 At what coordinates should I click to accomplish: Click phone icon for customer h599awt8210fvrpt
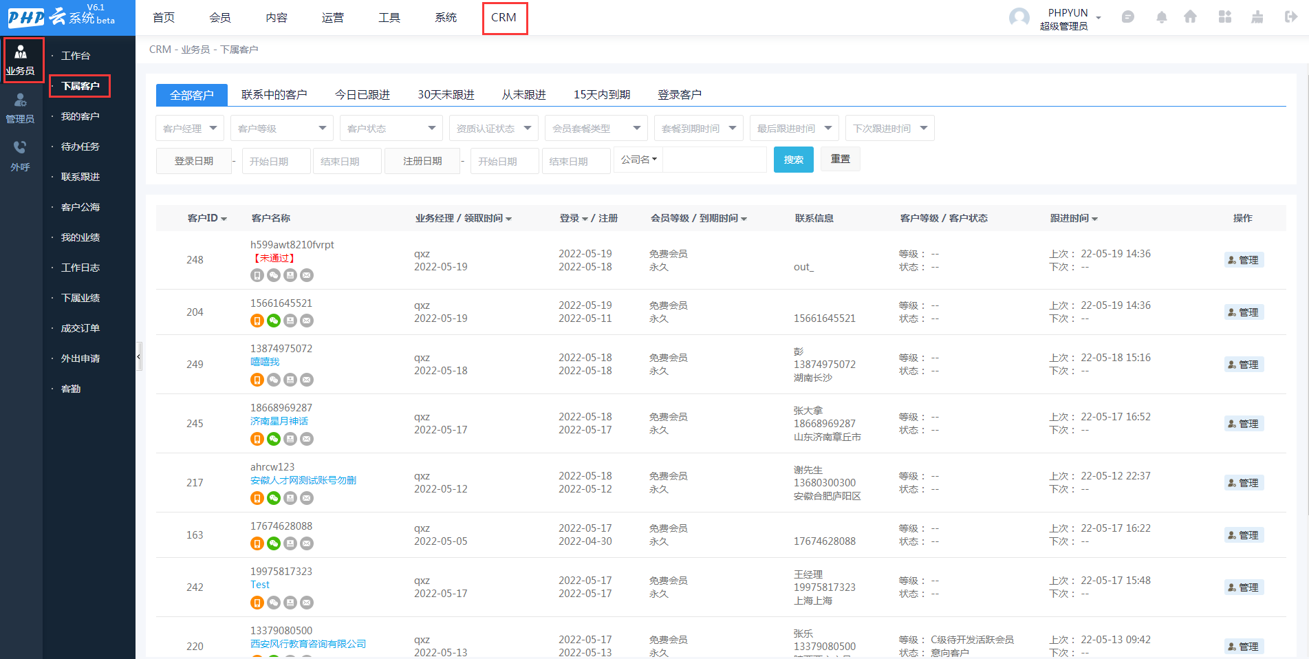(257, 275)
